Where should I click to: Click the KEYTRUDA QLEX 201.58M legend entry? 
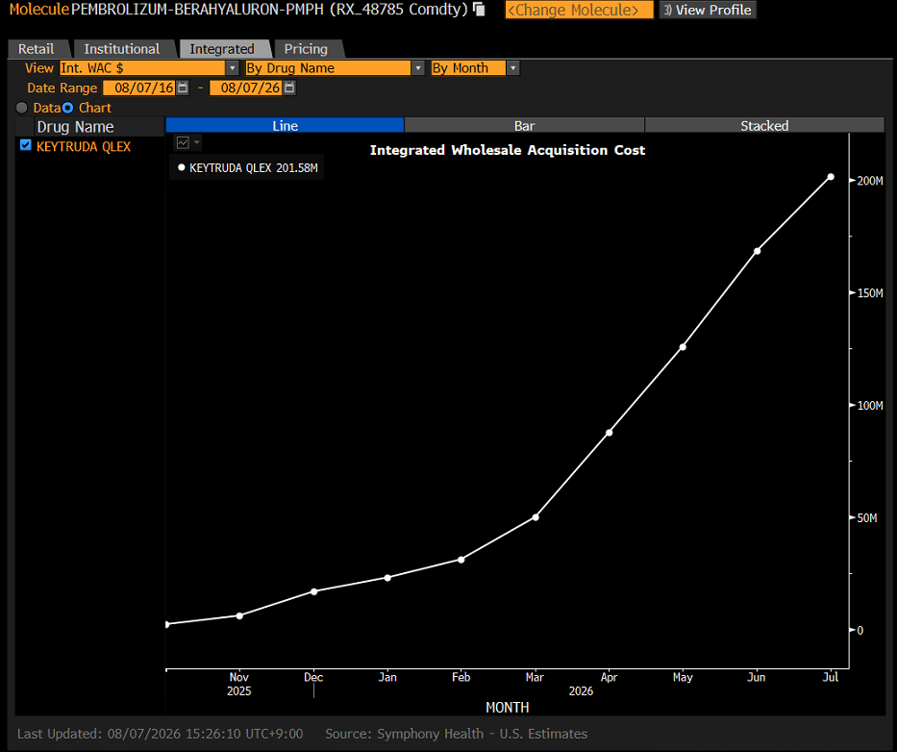click(x=248, y=167)
